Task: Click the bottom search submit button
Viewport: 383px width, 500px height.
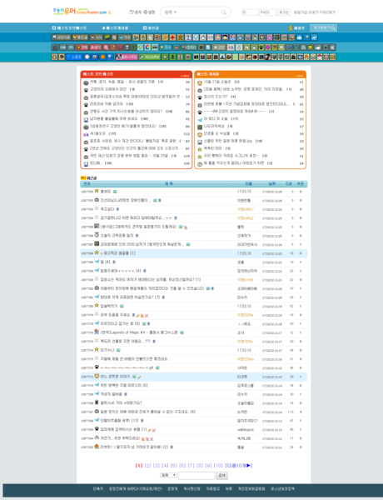Action: pyautogui.click(x=222, y=476)
